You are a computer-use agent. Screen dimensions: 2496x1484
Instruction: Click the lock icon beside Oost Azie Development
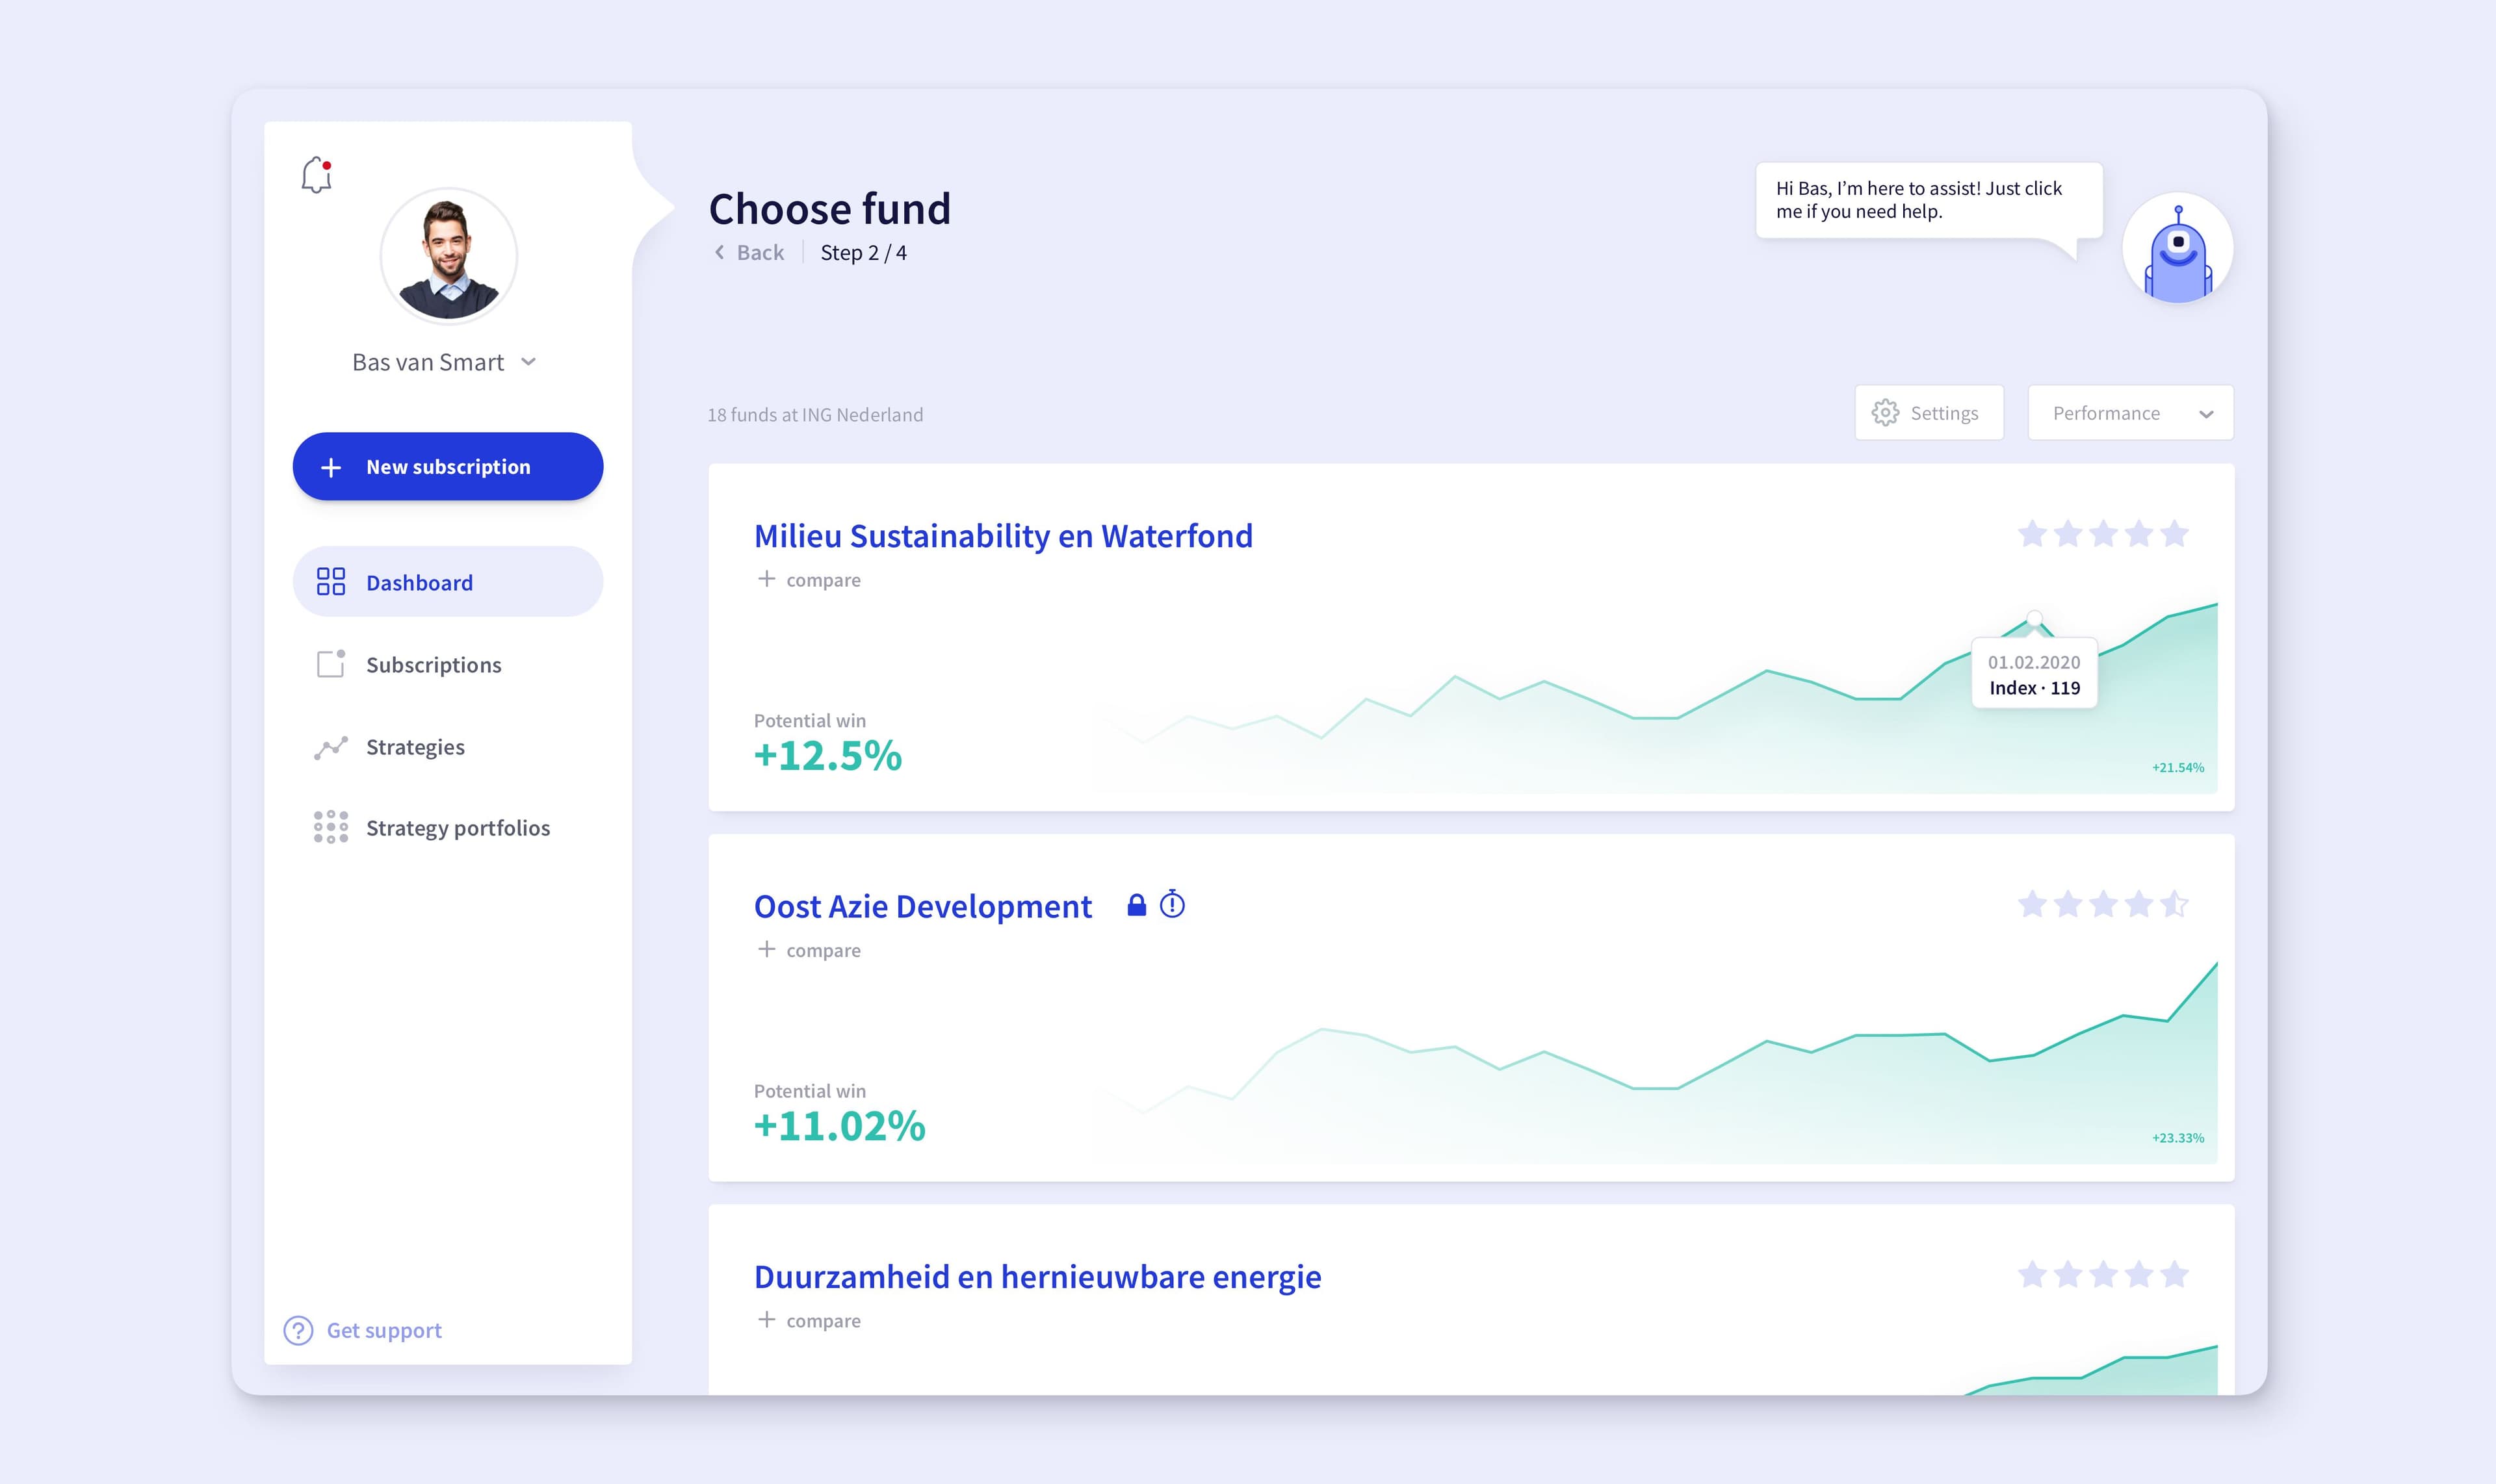coord(1136,905)
